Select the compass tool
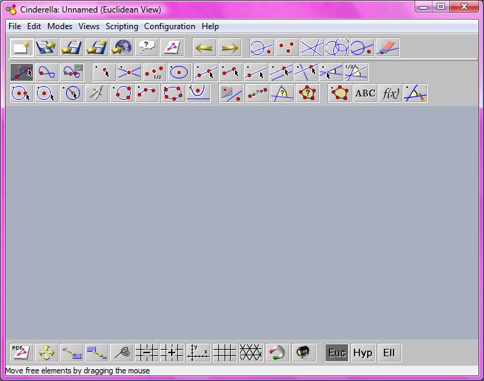Screen dimensions: 484x381 (97, 93)
